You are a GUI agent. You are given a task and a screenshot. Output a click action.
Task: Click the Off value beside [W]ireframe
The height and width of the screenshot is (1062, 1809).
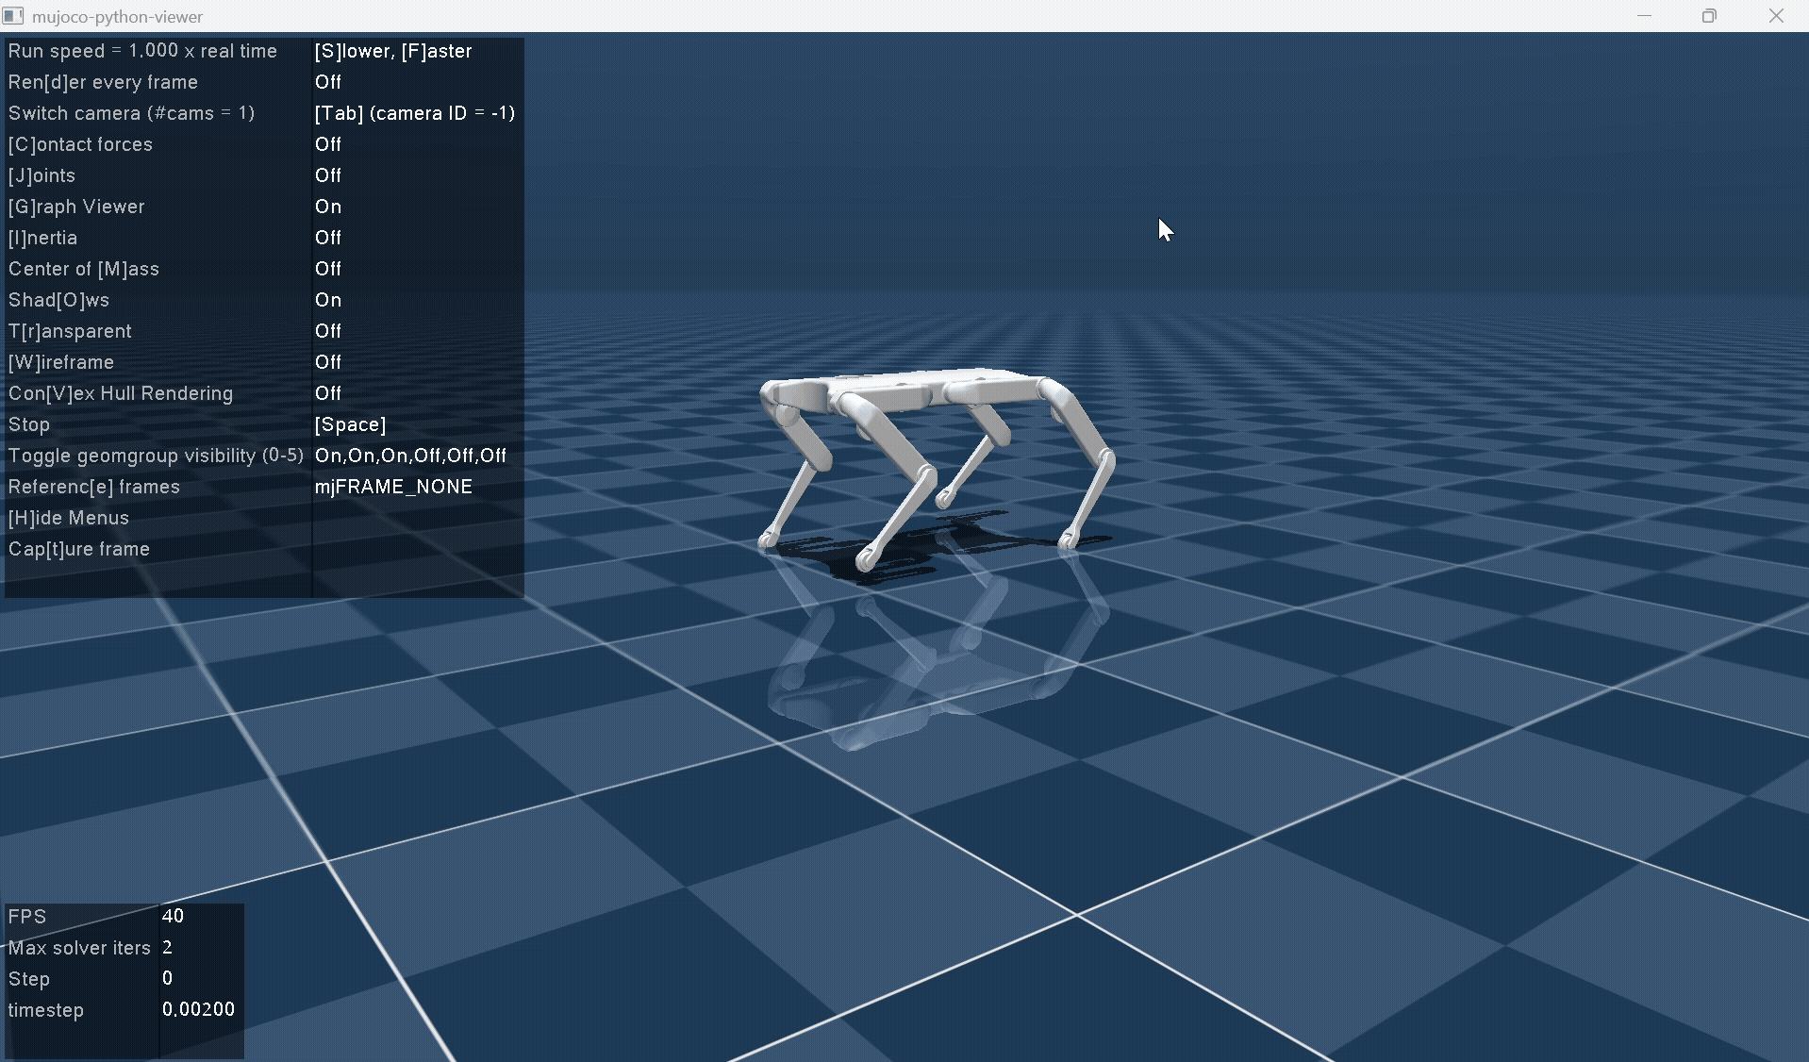point(328,362)
